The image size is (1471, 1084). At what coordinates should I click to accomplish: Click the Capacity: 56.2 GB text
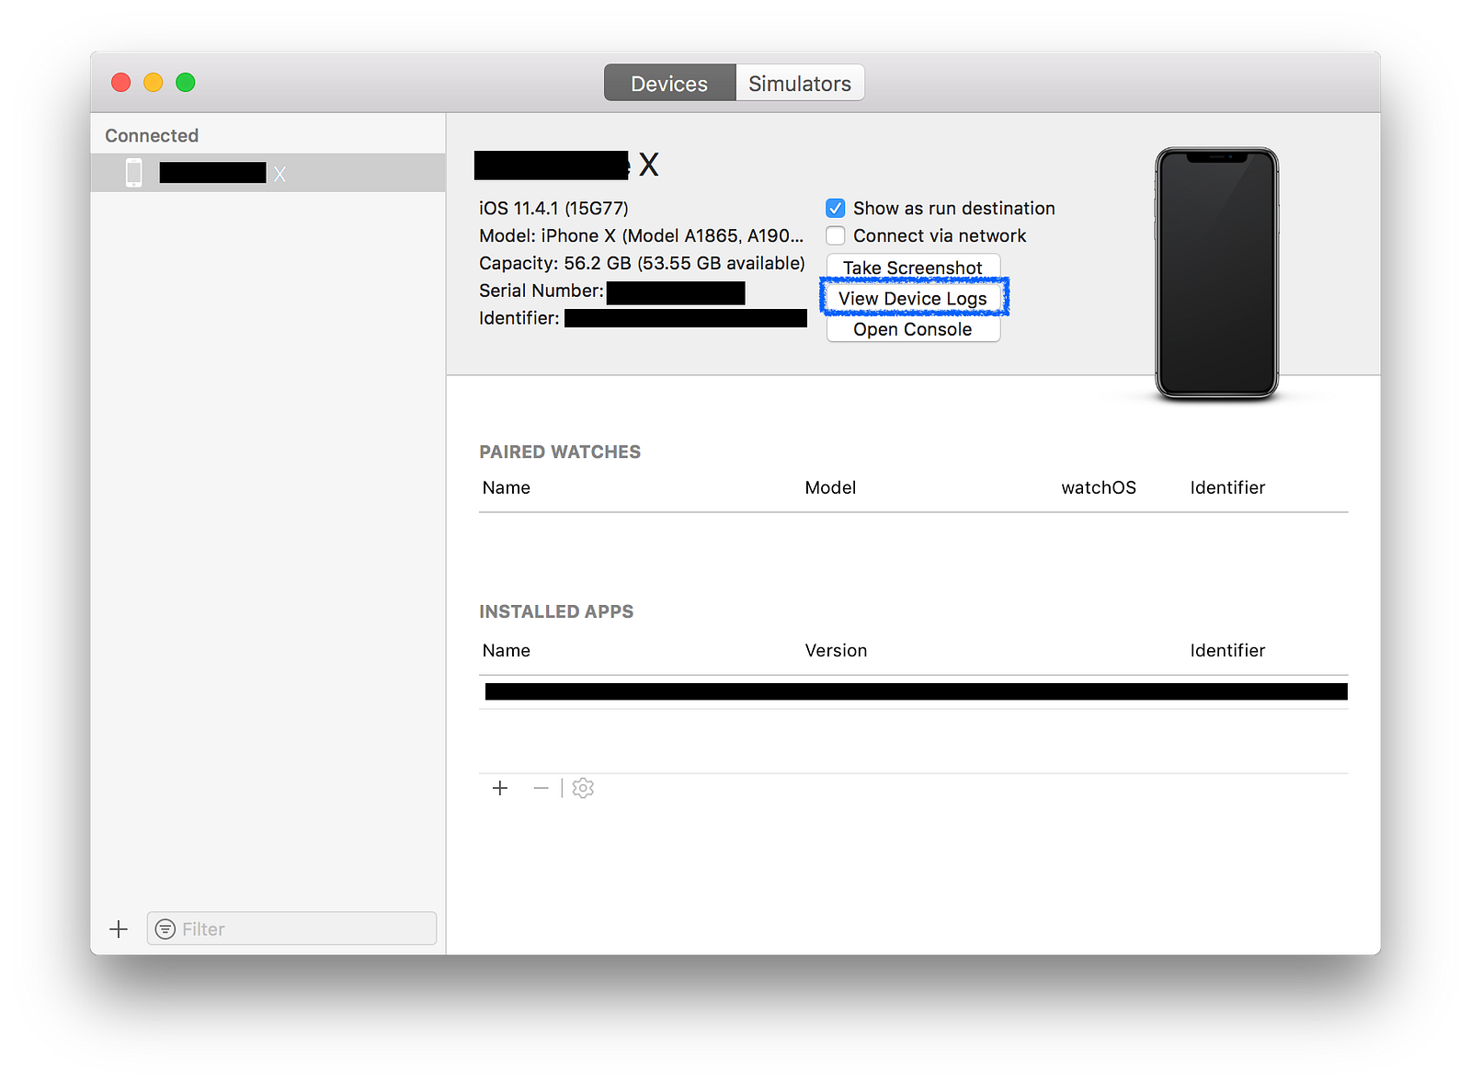(642, 264)
